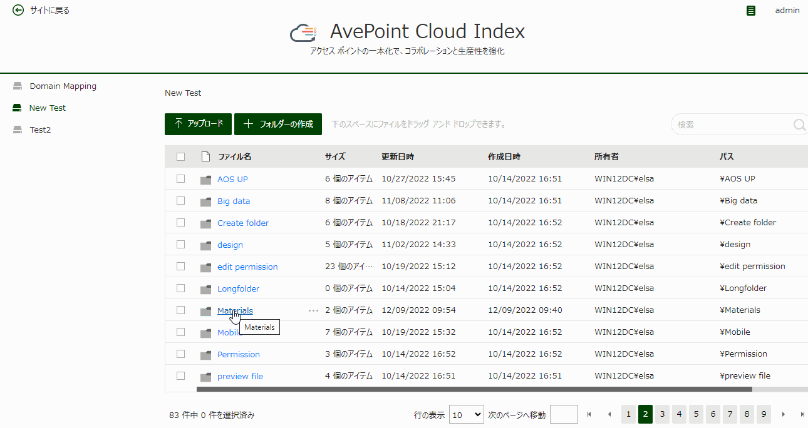Open the 行の表示 rows-per-page dropdown
The image size is (808, 428).
(467, 414)
